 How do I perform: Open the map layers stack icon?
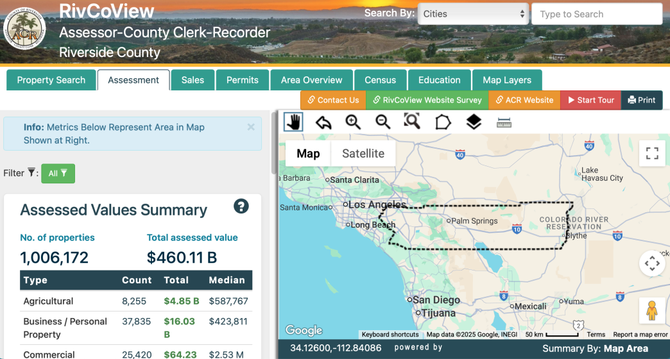pyautogui.click(x=474, y=122)
